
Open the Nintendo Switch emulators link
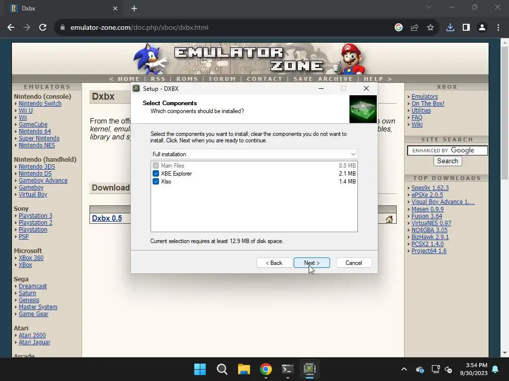click(x=40, y=104)
